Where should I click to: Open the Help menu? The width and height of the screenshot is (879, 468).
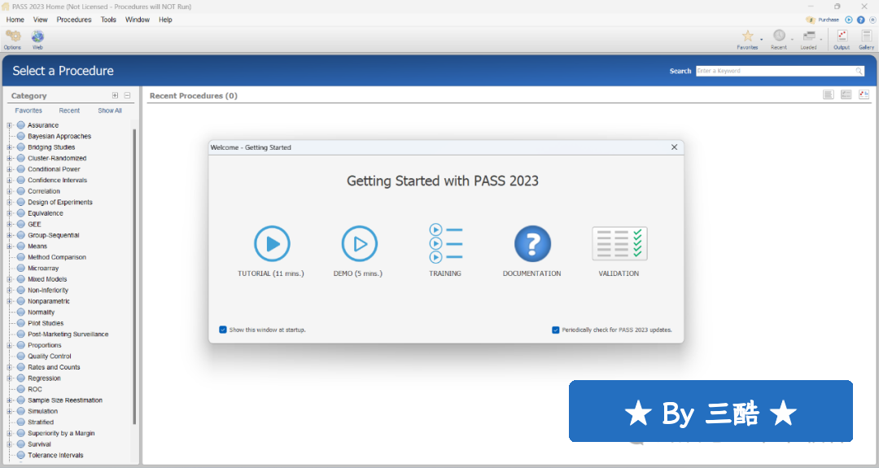(165, 20)
